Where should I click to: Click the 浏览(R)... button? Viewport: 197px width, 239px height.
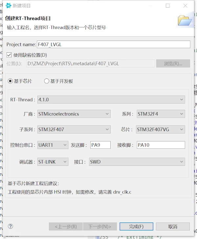pyautogui.click(x=173, y=64)
